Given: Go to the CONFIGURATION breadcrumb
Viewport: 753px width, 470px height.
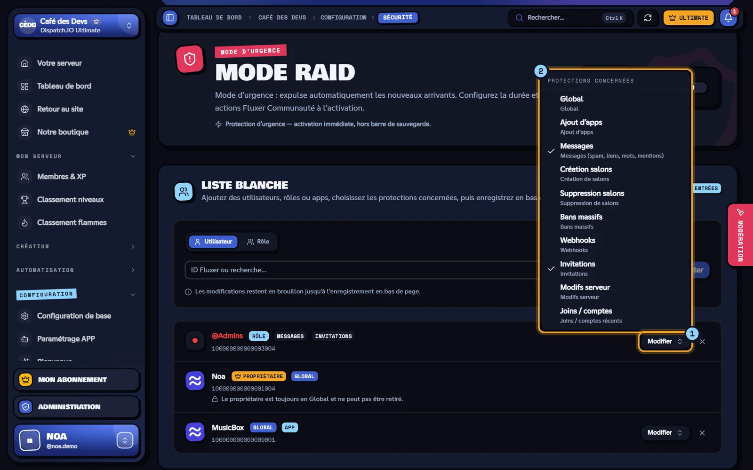Looking at the screenshot, I should tap(344, 18).
